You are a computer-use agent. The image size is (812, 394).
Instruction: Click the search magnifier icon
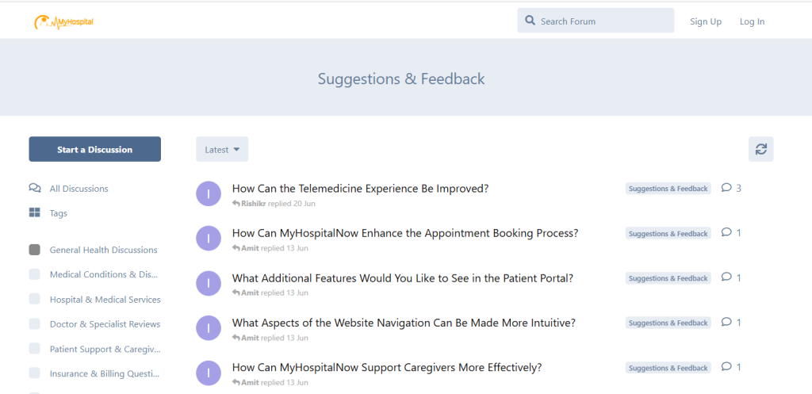tap(530, 21)
